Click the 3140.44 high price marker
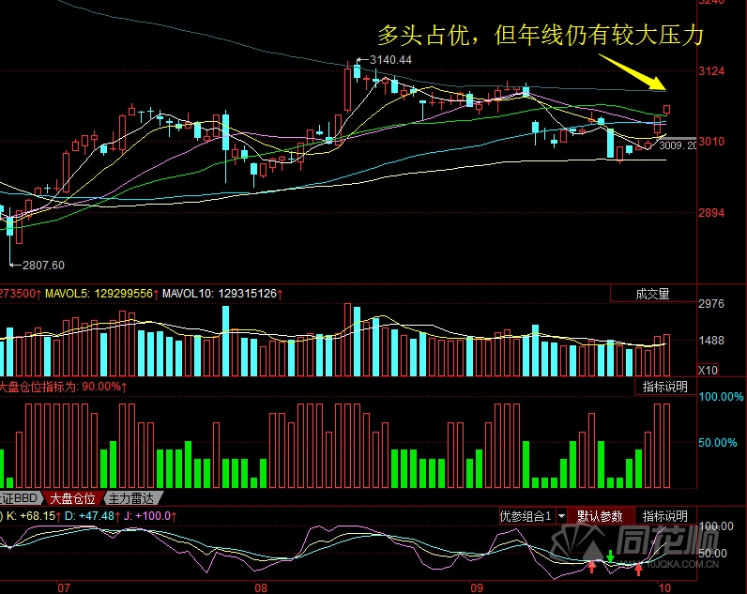747x594 pixels. point(391,60)
